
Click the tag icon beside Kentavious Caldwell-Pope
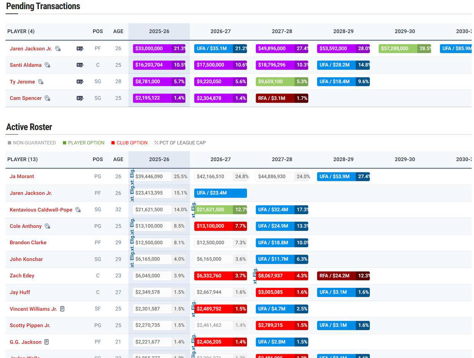point(78,210)
